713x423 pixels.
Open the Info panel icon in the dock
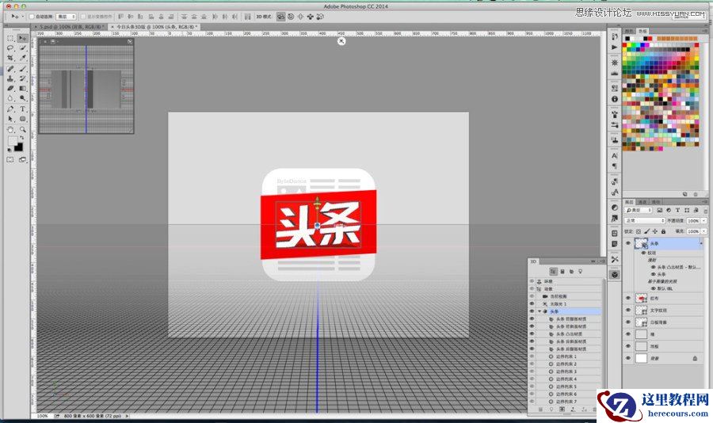click(615, 99)
